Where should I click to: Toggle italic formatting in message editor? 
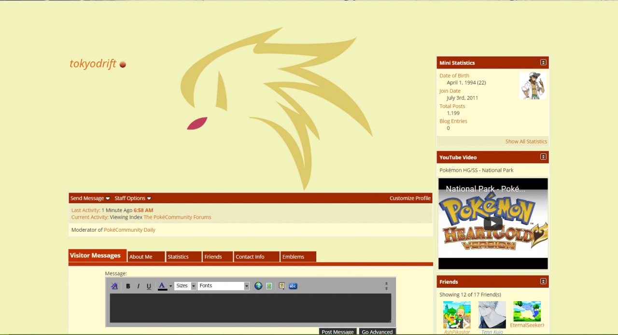point(138,286)
